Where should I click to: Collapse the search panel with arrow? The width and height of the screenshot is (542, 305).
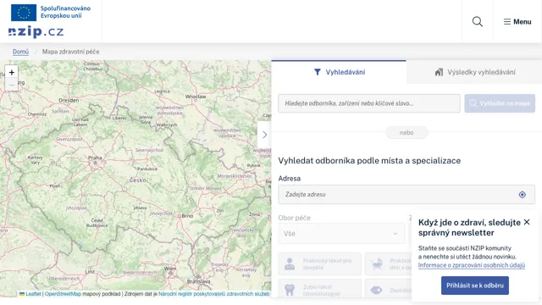coord(264,135)
